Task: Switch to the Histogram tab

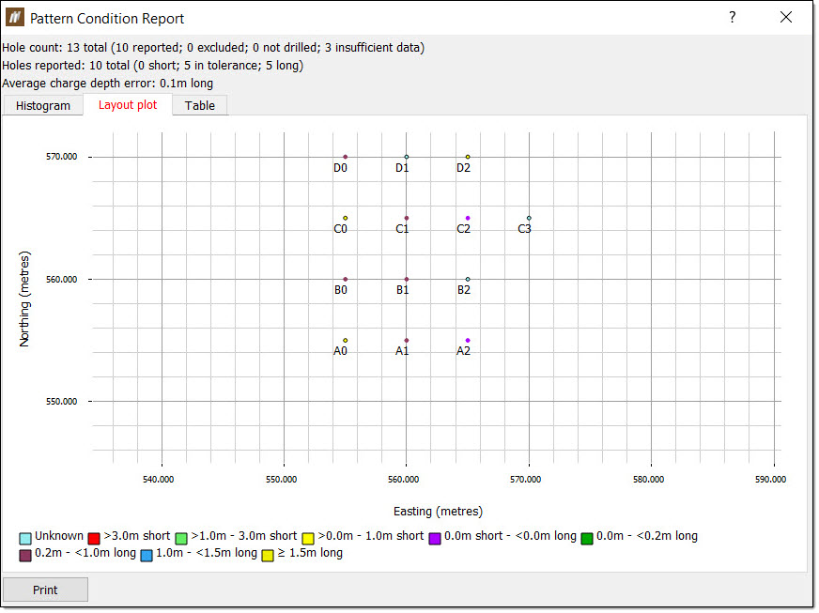Action: (43, 106)
